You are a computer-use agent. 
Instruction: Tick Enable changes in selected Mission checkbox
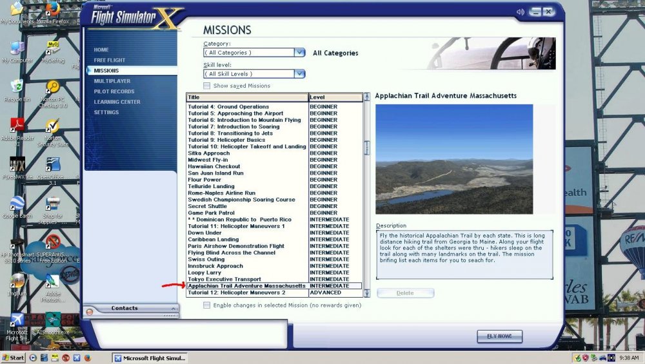pyautogui.click(x=206, y=305)
